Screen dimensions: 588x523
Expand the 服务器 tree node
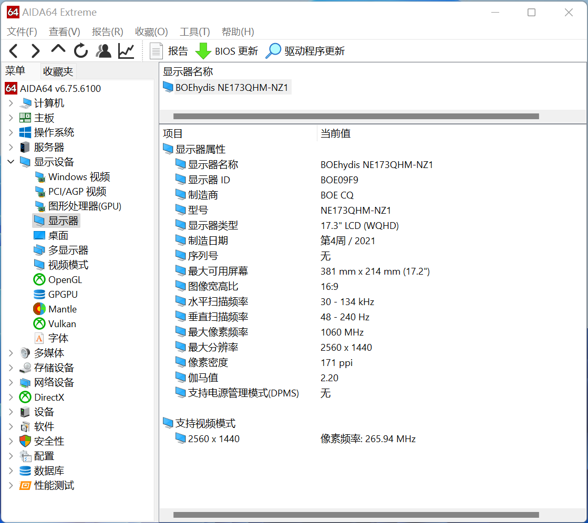click(x=11, y=147)
